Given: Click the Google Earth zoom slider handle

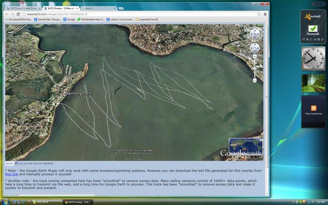Looking at the screenshot, I should click(254, 68).
